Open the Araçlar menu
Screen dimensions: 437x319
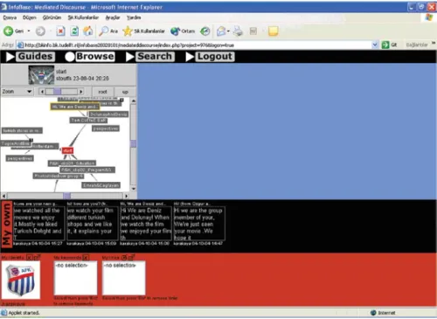tap(113, 17)
